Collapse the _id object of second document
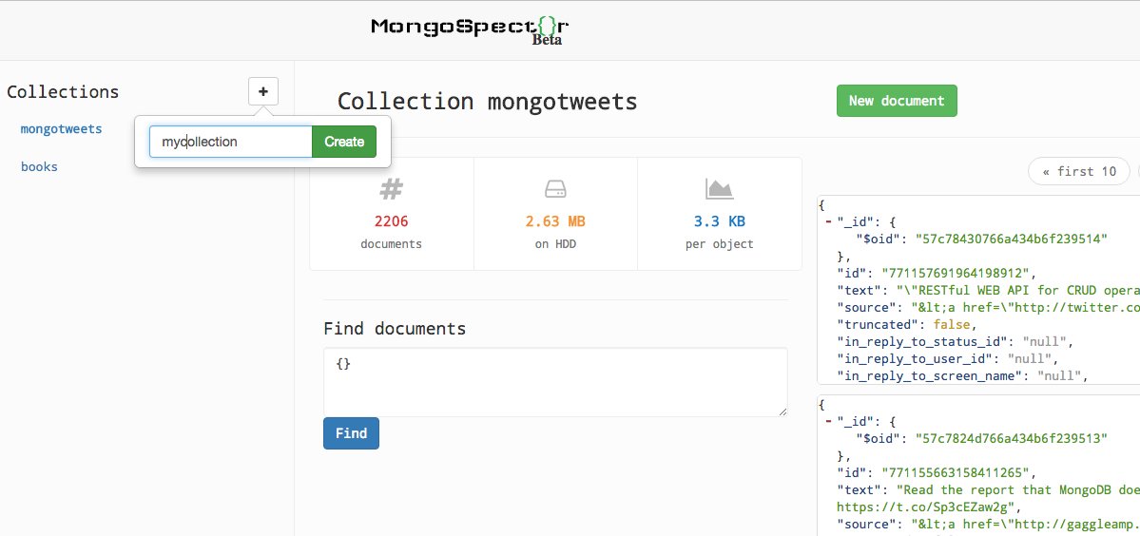Viewport: 1140px width, 536px height. [x=828, y=421]
